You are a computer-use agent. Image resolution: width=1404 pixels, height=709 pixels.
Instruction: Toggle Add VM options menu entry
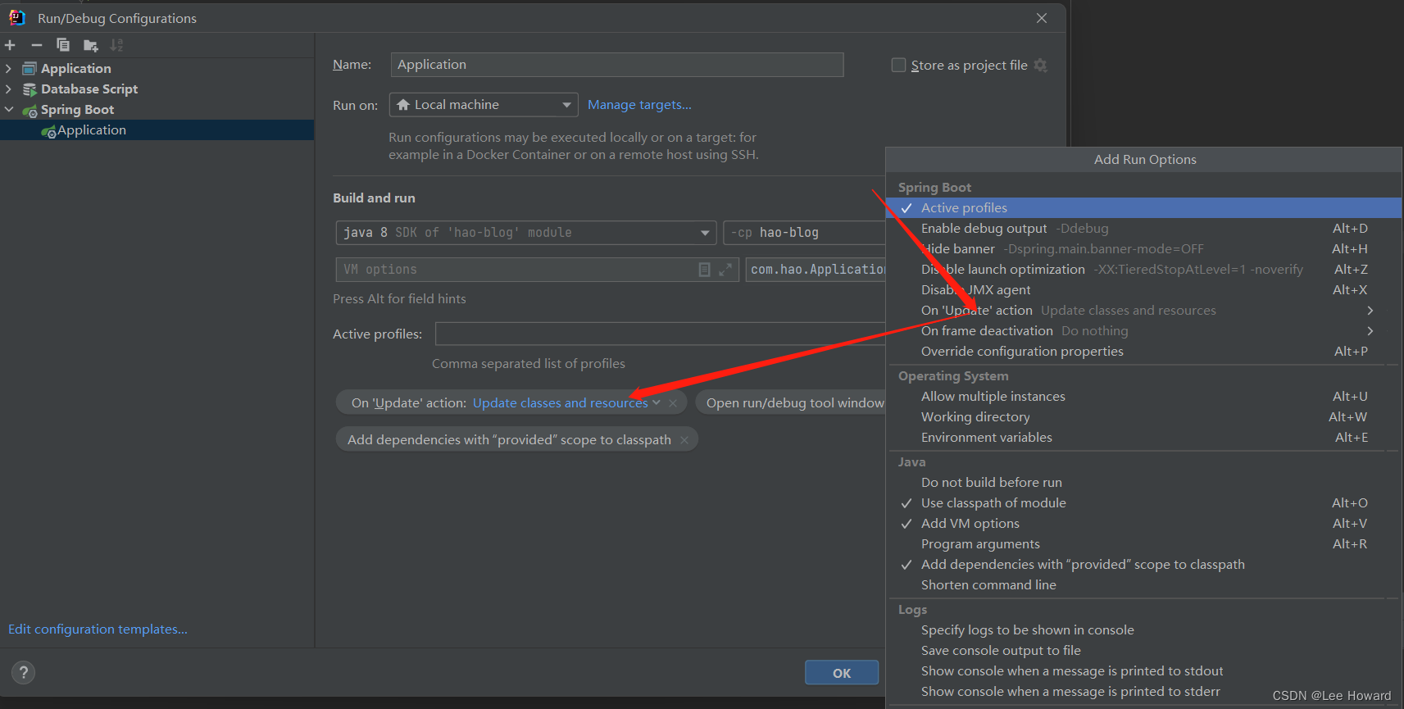(1144, 524)
